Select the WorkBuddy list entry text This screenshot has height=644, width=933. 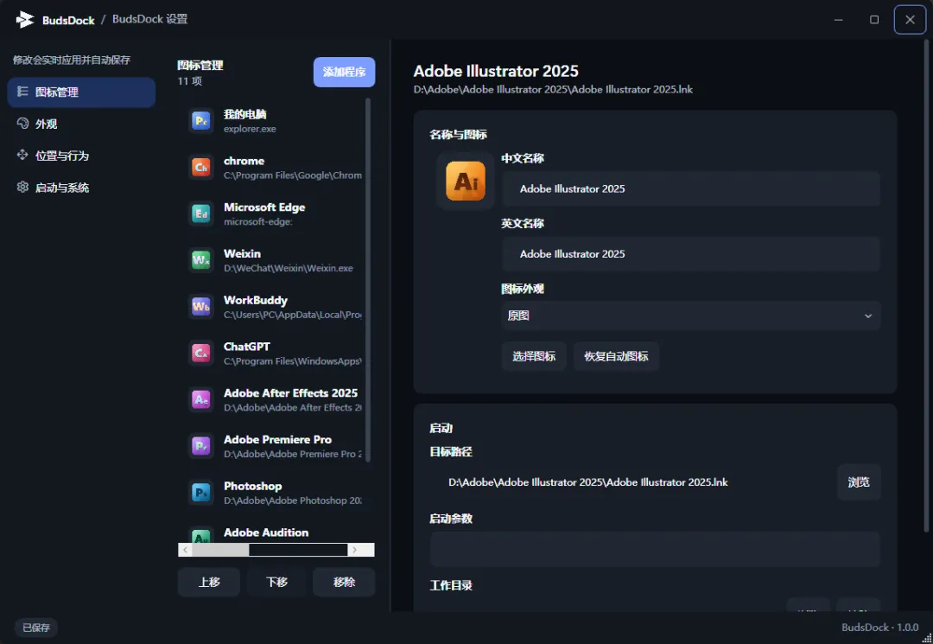[255, 300]
